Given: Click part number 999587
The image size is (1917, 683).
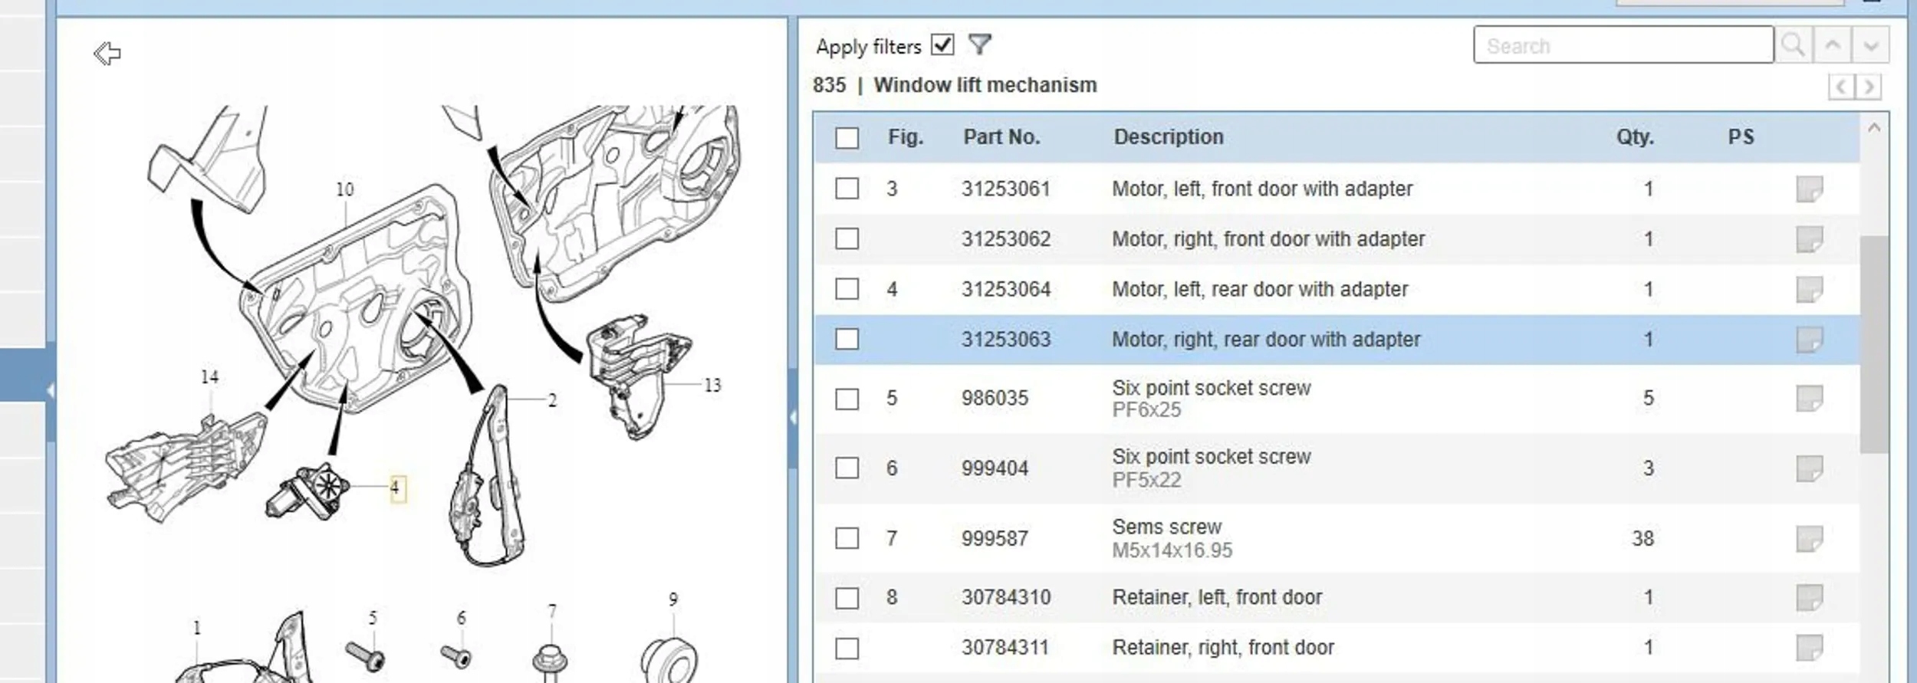Looking at the screenshot, I should (995, 539).
